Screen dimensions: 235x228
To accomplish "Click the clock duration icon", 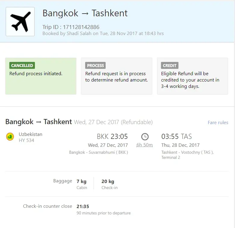I will coord(145,136).
